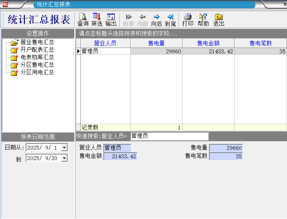Click the 查询 (Query) toolbar icon
Screen dimensions: 287x219
coord(83,20)
